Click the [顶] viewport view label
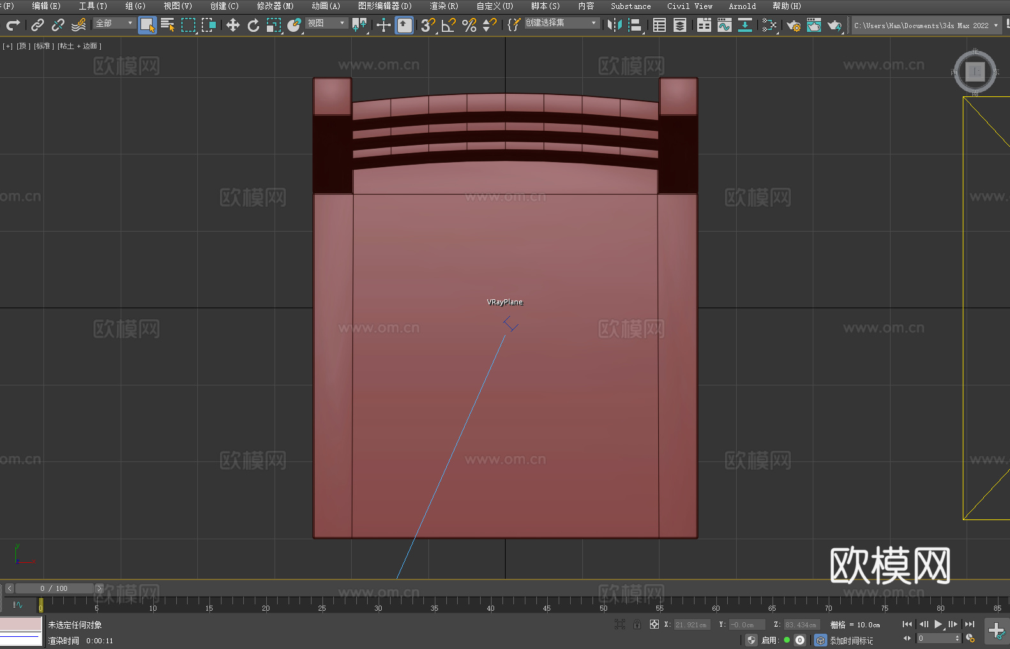The image size is (1010, 649). 24,46
